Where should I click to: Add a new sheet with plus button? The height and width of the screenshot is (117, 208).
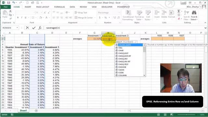pos(36,110)
